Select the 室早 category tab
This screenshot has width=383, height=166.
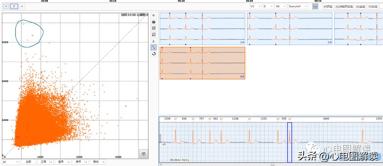[x=61, y=162]
